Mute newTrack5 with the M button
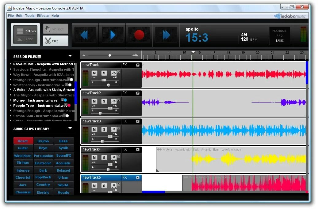Screen dimensions: 318x209 (94, 186)
